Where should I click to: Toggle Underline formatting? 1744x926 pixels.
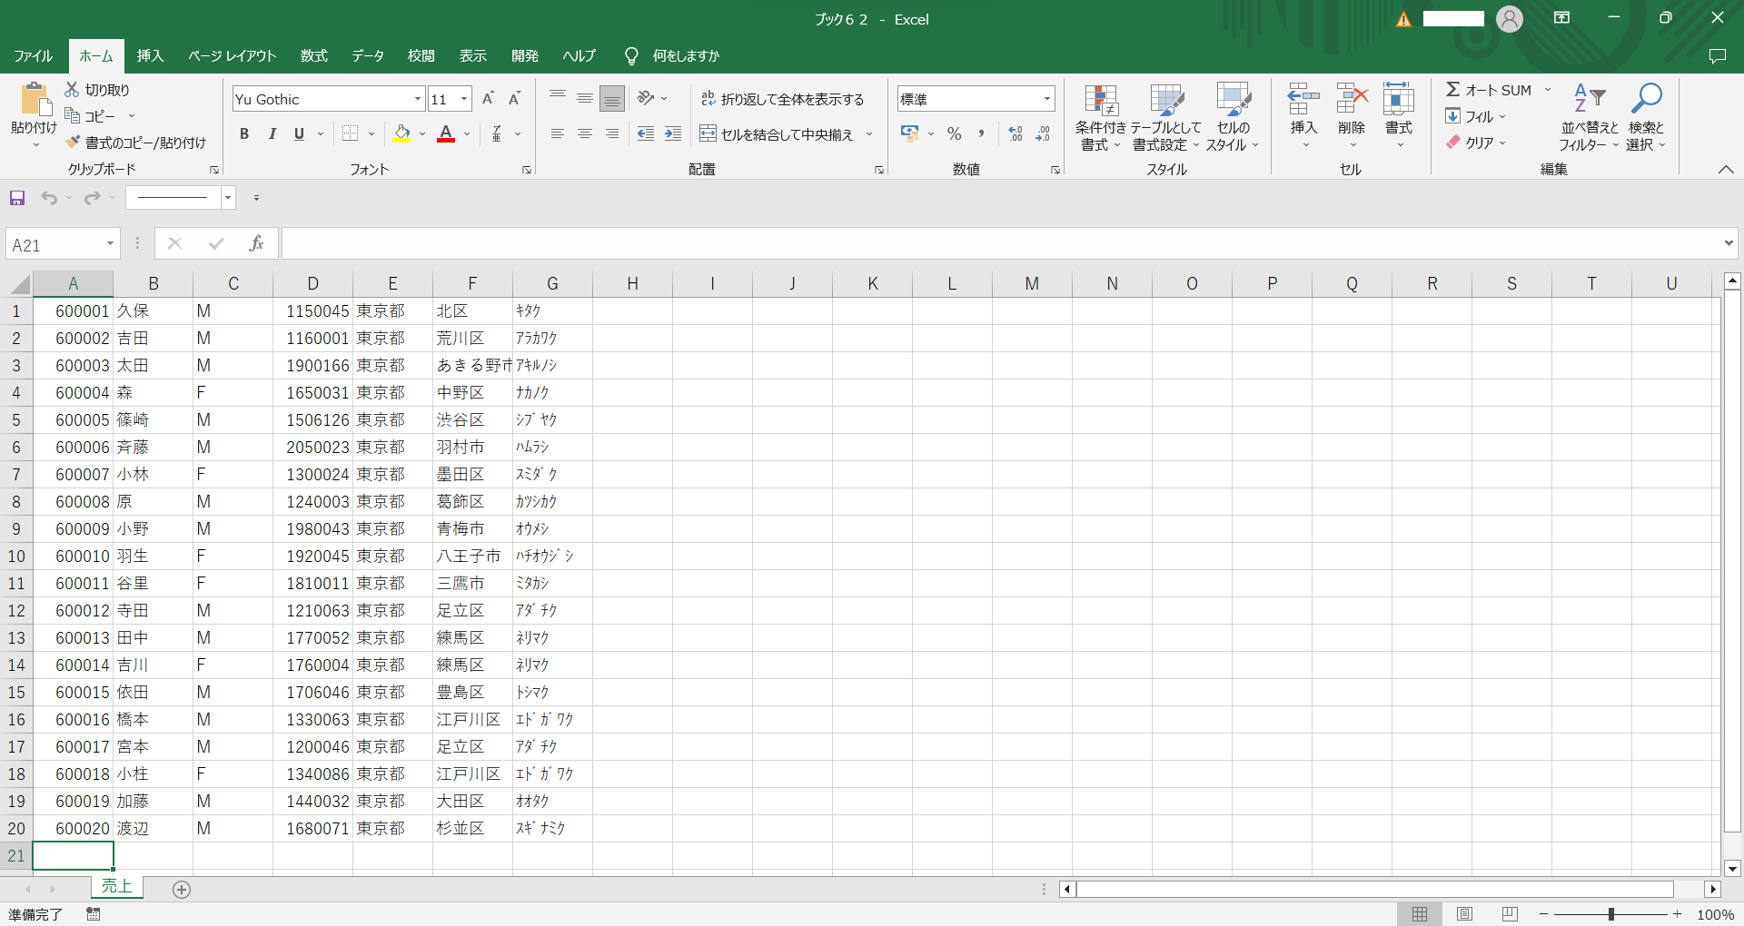[299, 134]
